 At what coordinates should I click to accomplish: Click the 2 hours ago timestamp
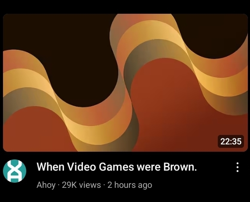[130, 185]
